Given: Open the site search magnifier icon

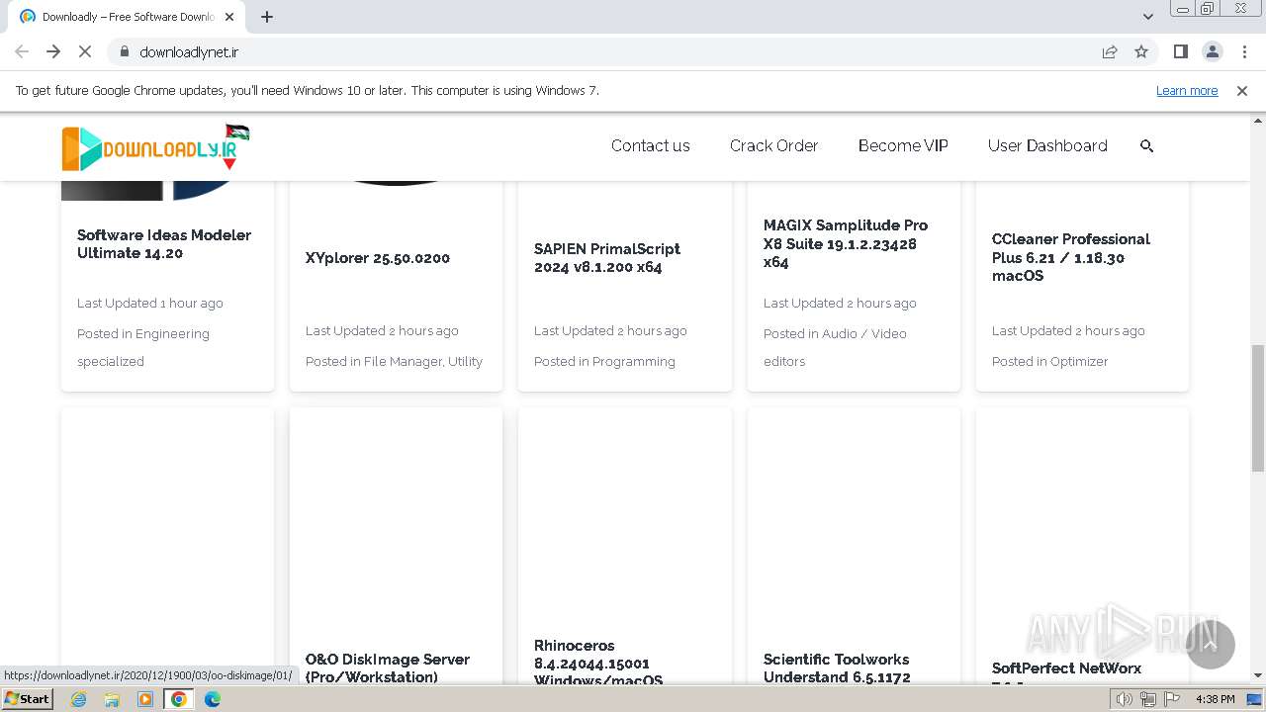Looking at the screenshot, I should pos(1147,146).
